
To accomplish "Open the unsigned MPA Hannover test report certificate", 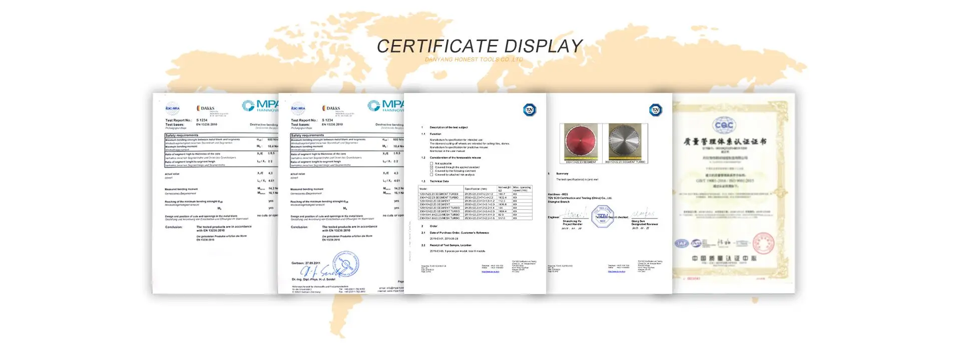I will click(215, 193).
